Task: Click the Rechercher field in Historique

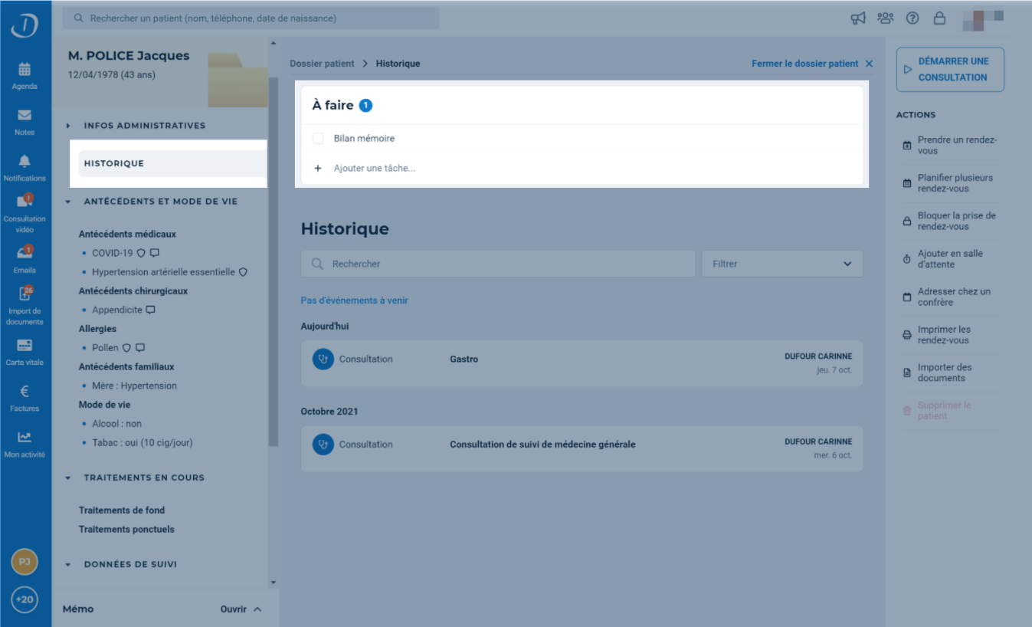Action: click(x=498, y=264)
